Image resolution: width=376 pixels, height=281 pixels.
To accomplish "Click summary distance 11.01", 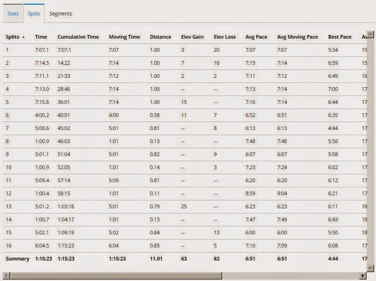I will click(156, 259).
